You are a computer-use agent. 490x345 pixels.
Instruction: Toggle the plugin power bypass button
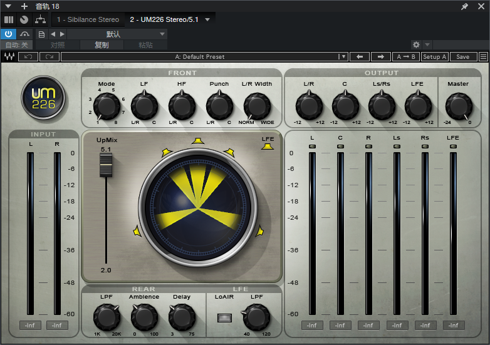pos(8,34)
